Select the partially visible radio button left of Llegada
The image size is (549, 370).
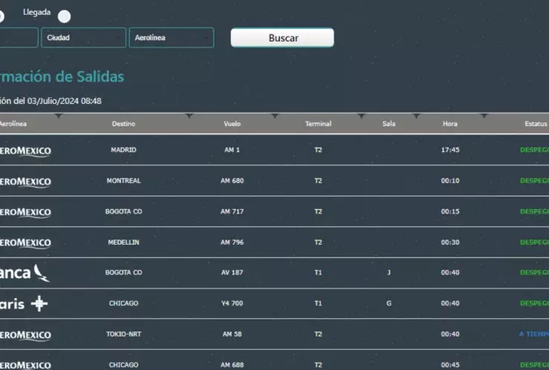tap(1, 16)
